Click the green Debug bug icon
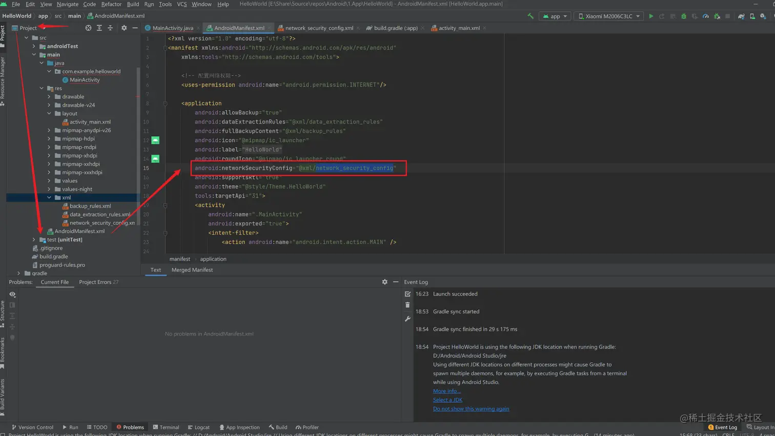775x436 pixels. pos(684,16)
